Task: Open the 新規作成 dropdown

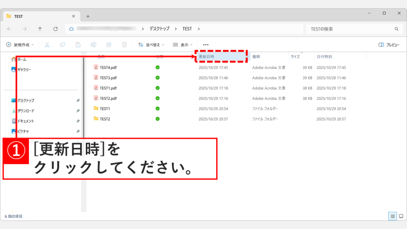Action: coord(20,45)
